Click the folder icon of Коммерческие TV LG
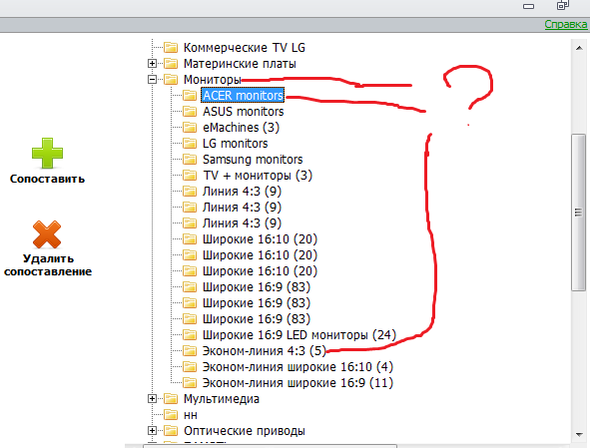Image resolution: width=590 pixels, height=448 pixels. pos(171,48)
